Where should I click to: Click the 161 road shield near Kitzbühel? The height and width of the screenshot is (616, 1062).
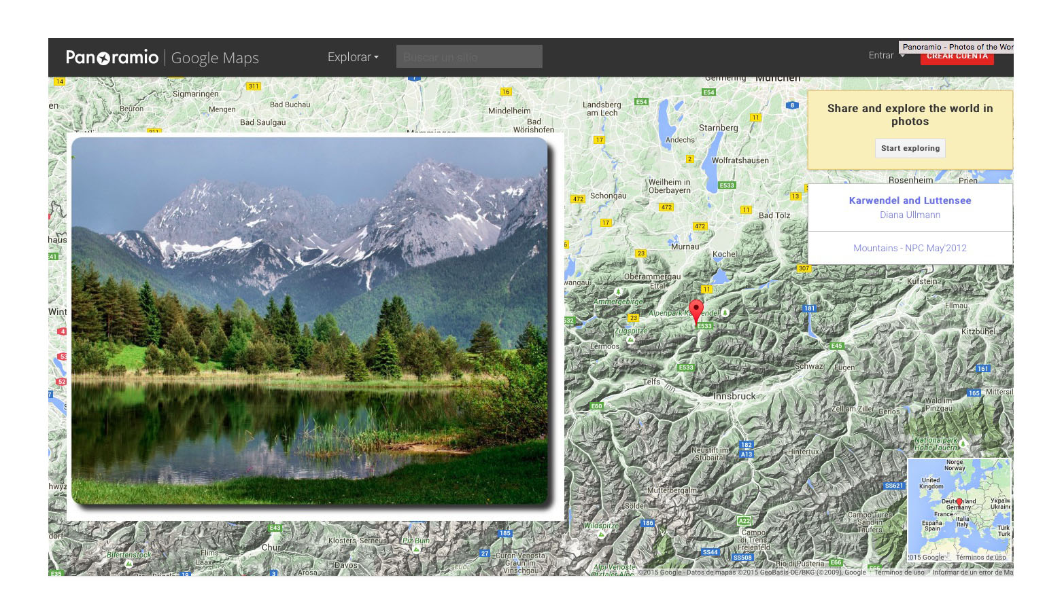[x=983, y=369]
